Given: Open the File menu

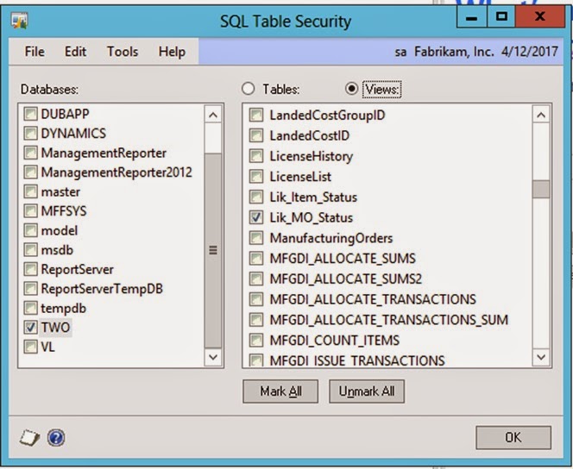Looking at the screenshot, I should click(35, 52).
